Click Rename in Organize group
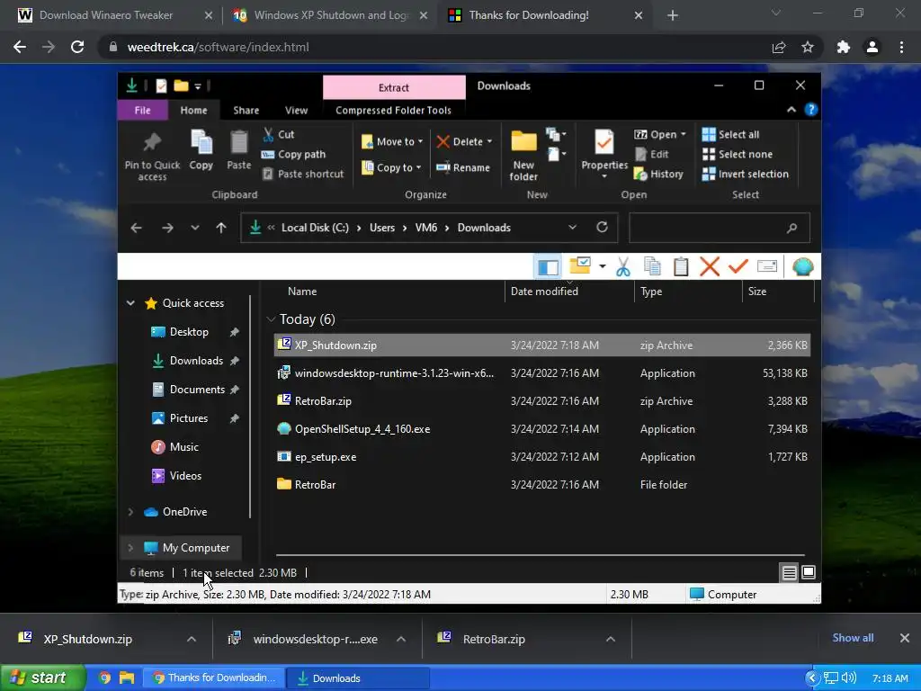This screenshot has width=921, height=691. [463, 167]
